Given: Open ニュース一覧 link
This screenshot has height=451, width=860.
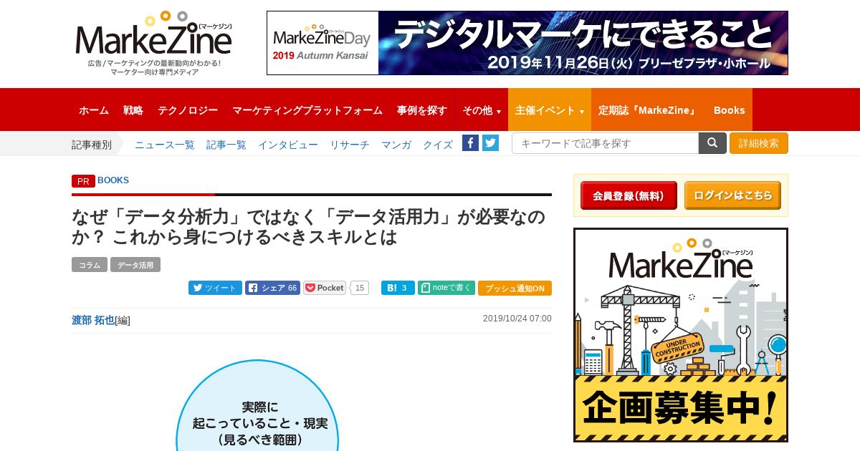Looking at the screenshot, I should click(x=165, y=145).
